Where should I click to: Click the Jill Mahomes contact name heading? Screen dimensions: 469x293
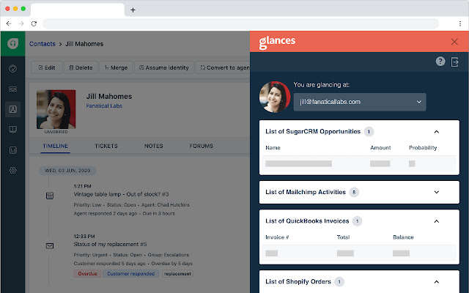(109, 96)
